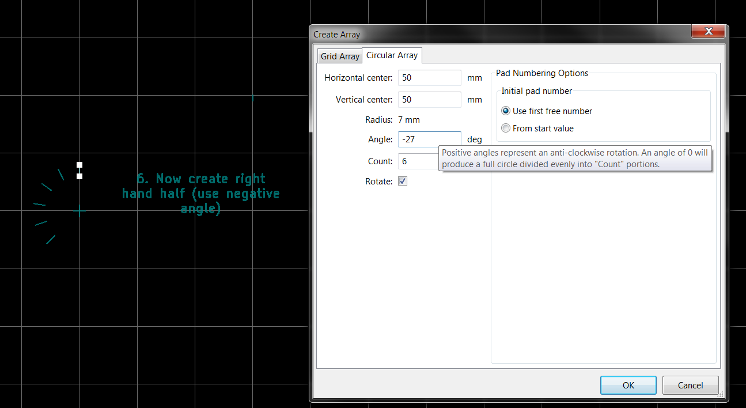Click the lowest teal tick segment on canvas
Image resolution: width=746 pixels, height=408 pixels.
pyautogui.click(x=51, y=239)
